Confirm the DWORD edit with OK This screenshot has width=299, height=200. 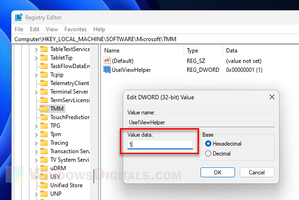[217, 173]
